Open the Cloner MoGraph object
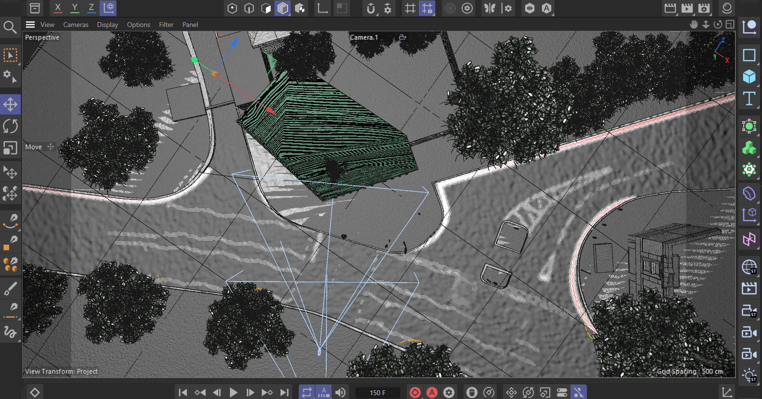 749,148
